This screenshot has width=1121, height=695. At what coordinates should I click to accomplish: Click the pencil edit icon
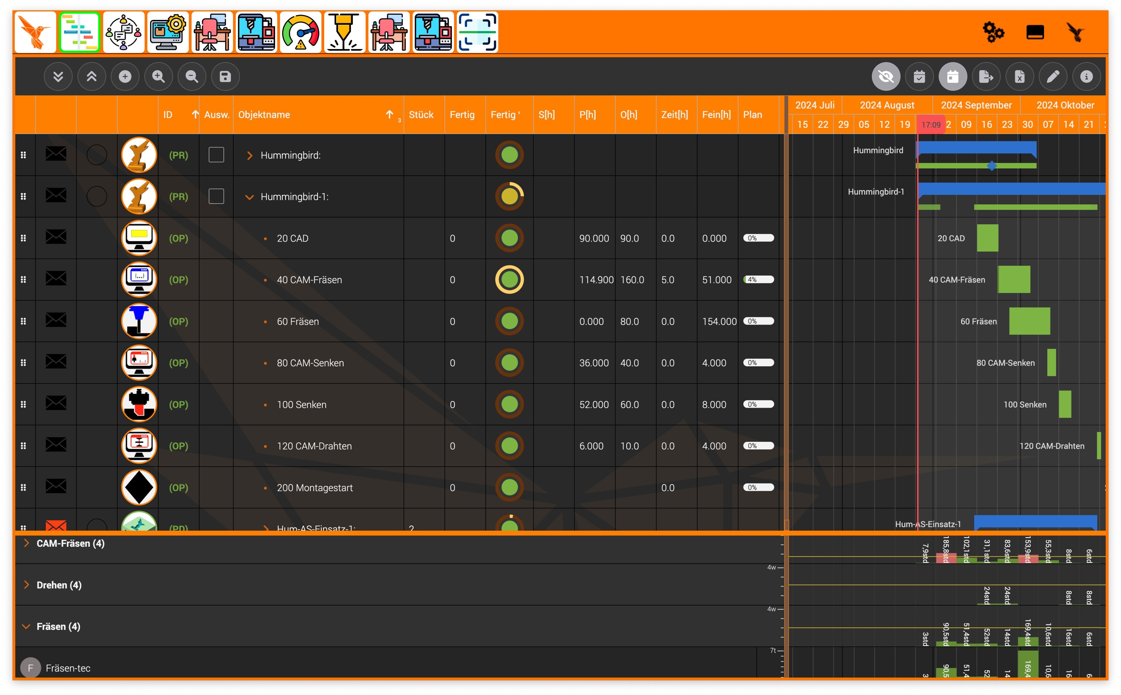1053,76
